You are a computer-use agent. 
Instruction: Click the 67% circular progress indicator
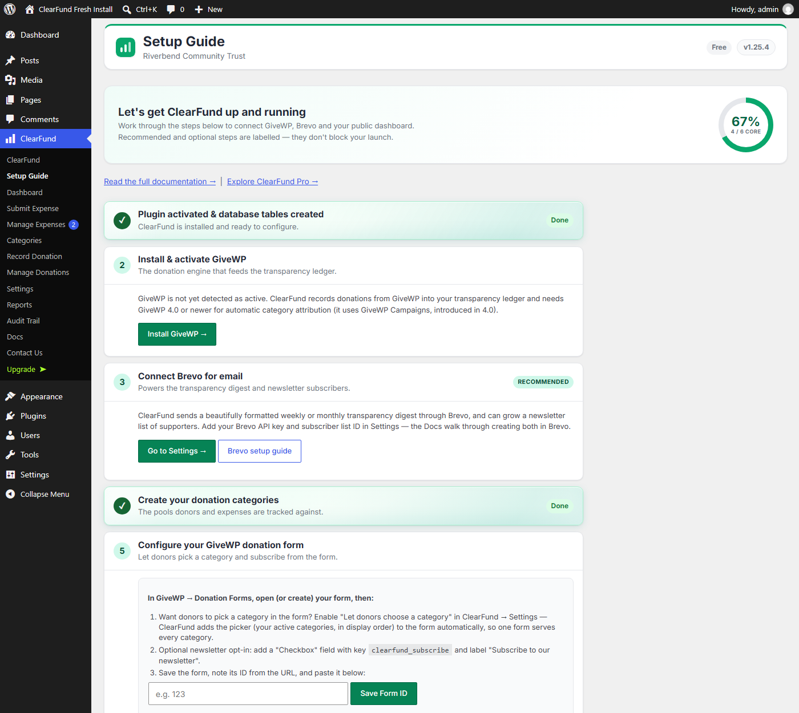click(x=746, y=125)
